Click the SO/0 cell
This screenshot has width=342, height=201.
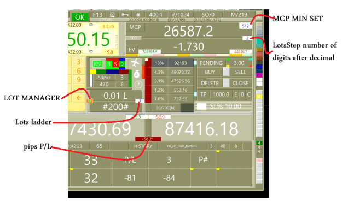(208, 15)
